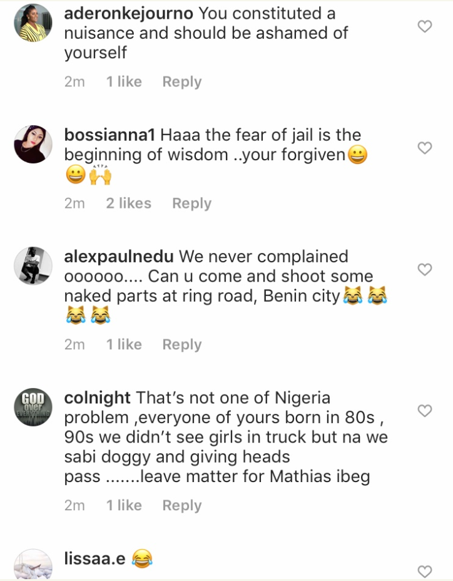453x581 pixels.
Task: Reply to bossianna1's comment
Action: pyautogui.click(x=191, y=203)
